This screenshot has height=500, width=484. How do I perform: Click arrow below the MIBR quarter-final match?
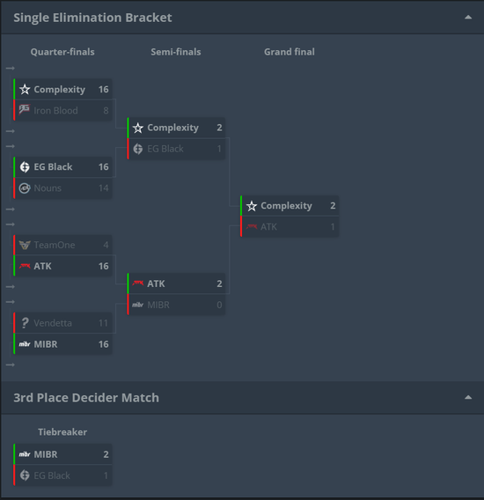pos(11,364)
